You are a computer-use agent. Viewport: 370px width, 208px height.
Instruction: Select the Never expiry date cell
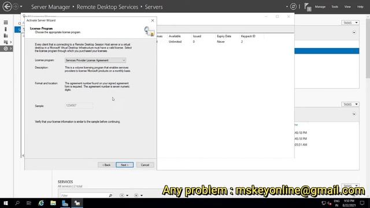pos(221,42)
